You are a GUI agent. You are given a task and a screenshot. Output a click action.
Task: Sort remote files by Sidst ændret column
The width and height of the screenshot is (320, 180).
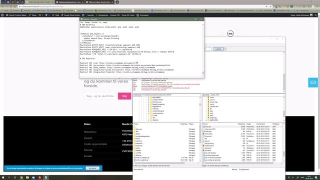click(260, 124)
